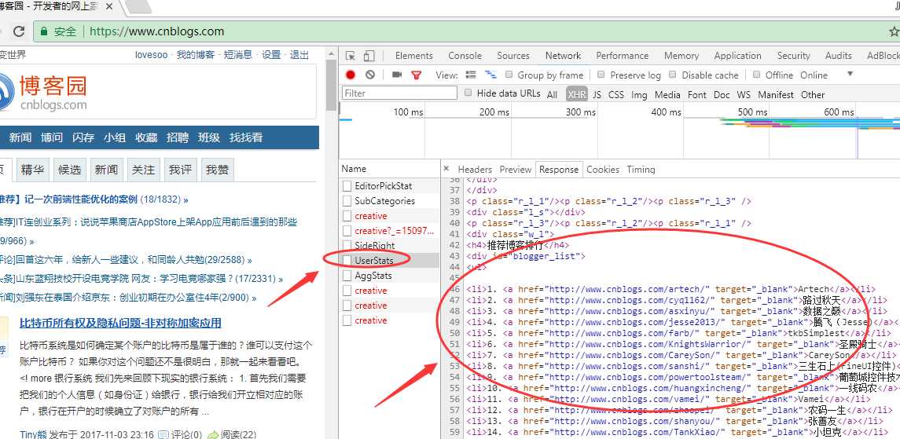Switch to the Console tab

pos(465,56)
